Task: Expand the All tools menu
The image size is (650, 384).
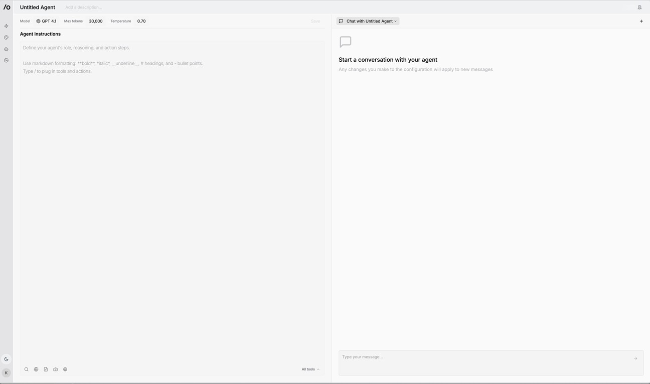Action: pyautogui.click(x=310, y=369)
